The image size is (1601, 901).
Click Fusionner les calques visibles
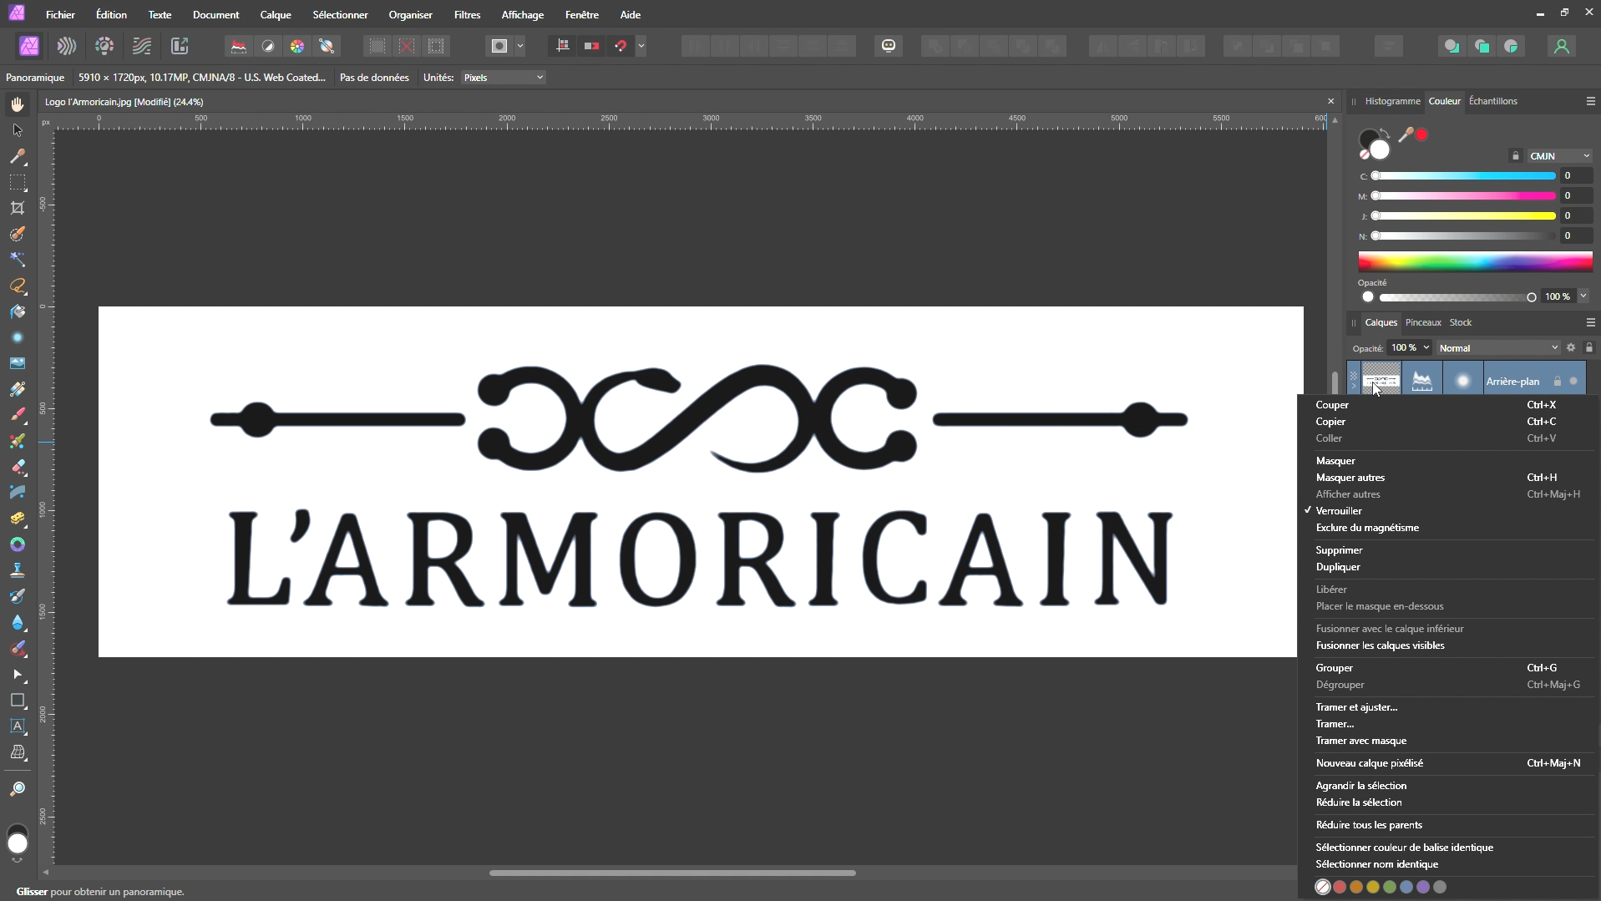pyautogui.click(x=1380, y=645)
